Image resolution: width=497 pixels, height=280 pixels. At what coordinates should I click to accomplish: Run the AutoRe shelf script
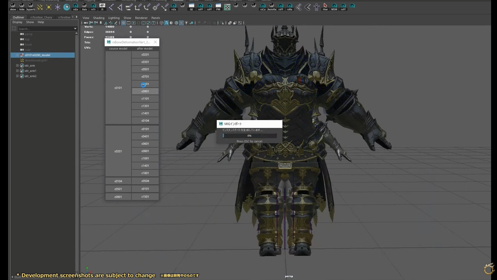click(272, 7)
